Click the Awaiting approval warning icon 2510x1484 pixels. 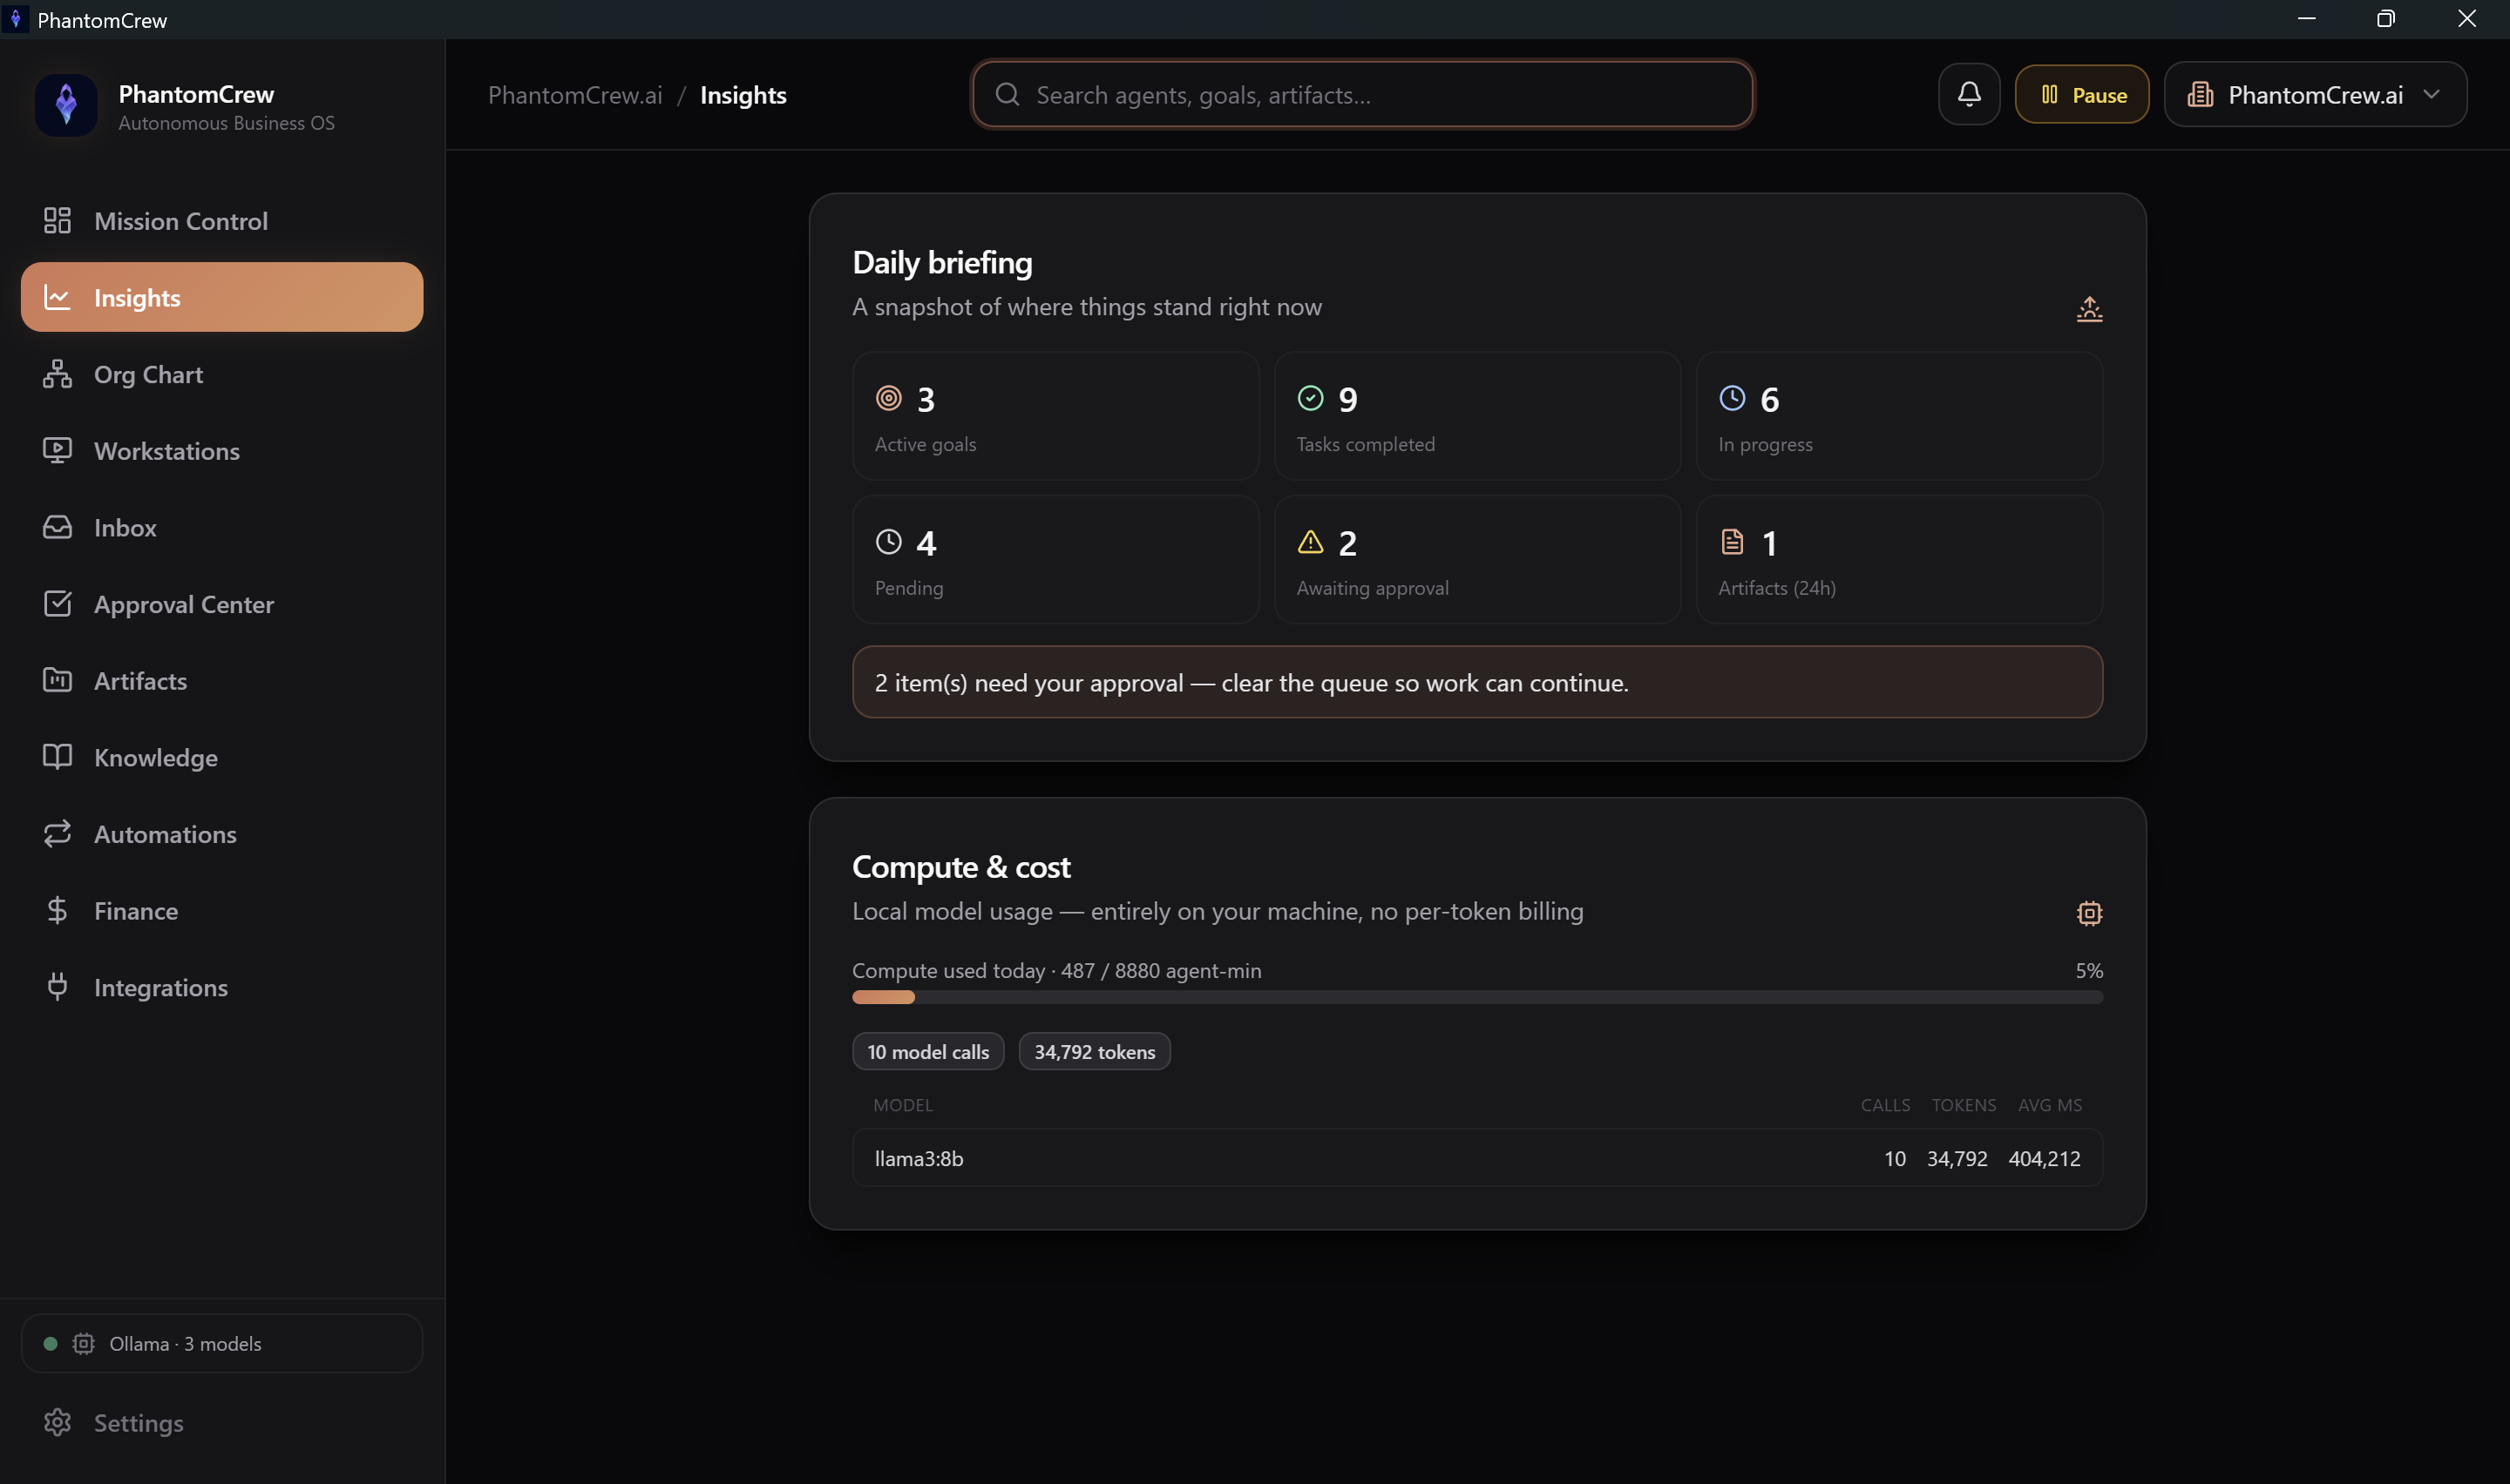[1310, 542]
